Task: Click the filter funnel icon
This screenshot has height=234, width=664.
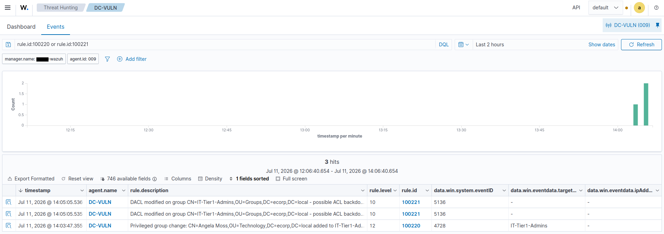Action: (107, 59)
